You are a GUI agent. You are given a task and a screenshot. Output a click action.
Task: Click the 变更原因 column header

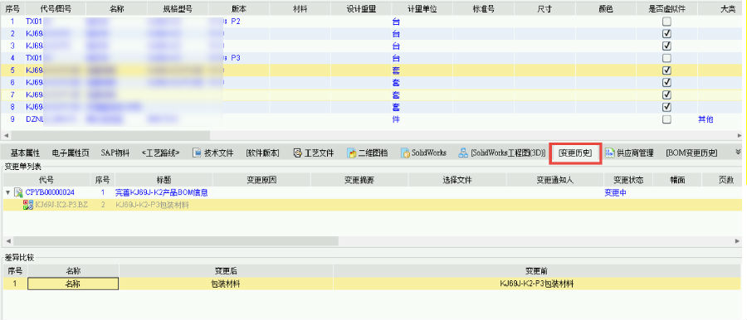261,181
